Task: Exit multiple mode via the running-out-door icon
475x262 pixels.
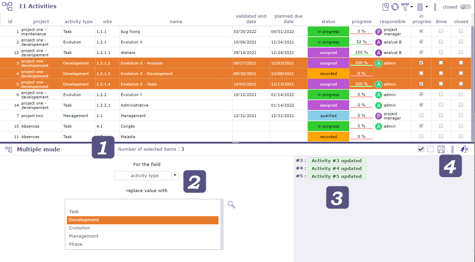Action: pos(464,149)
